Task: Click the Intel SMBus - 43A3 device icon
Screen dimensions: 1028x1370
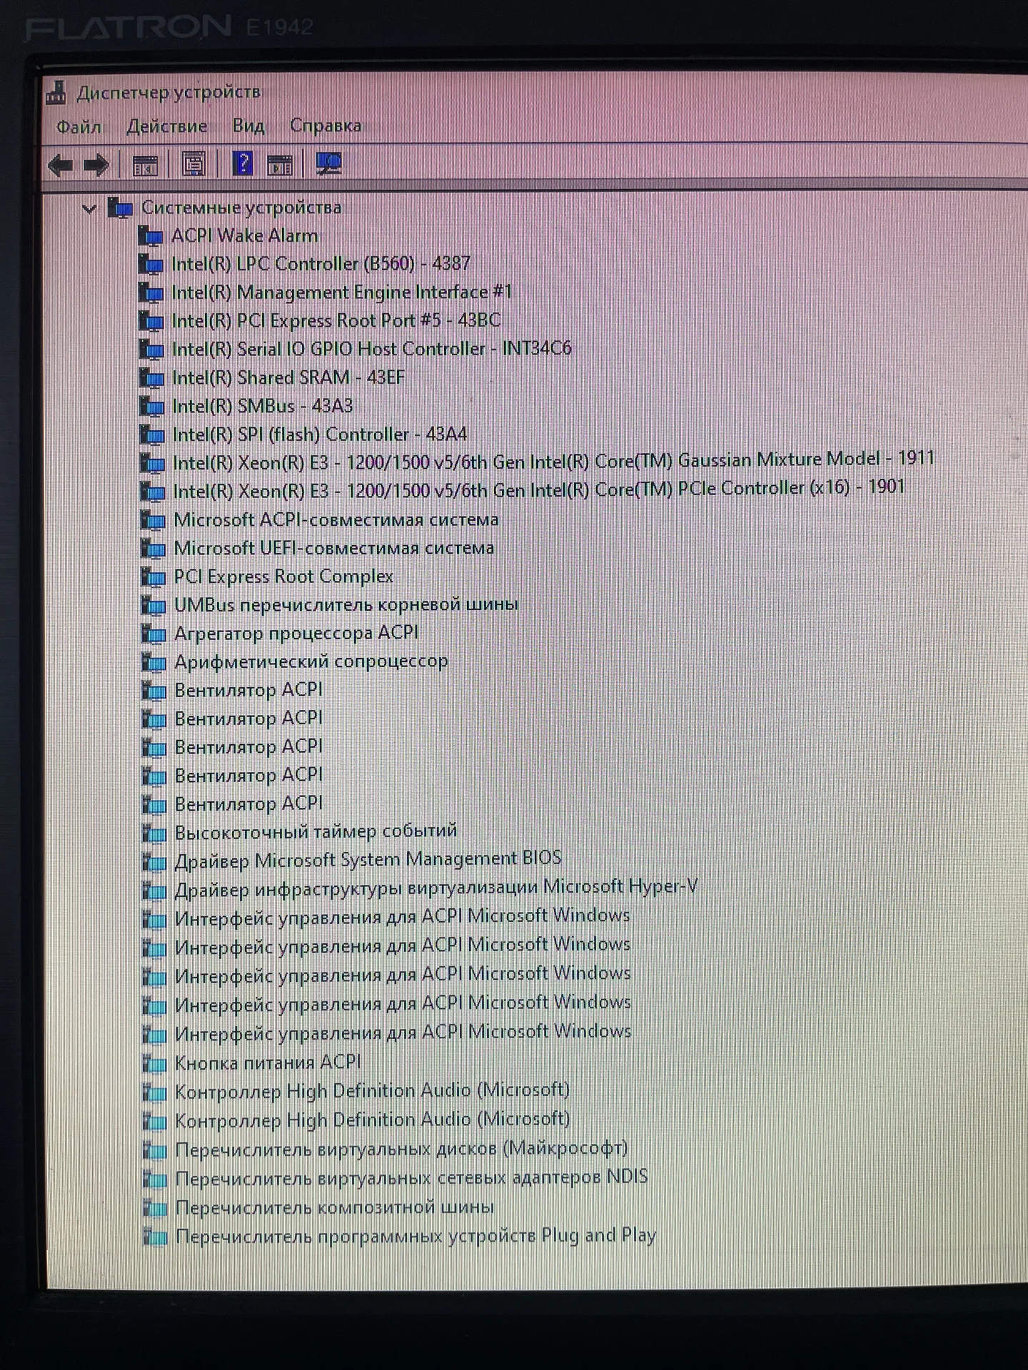Action: tap(151, 406)
